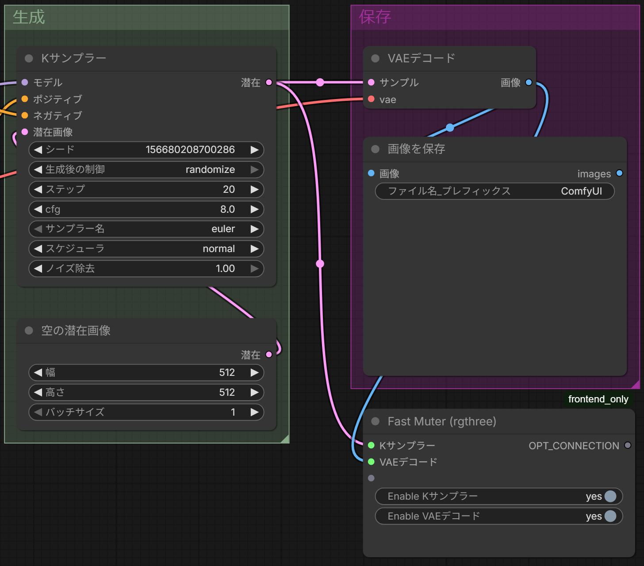644x566 pixels.
Task: Increase the シード value with its right arrow
Action: click(x=254, y=150)
